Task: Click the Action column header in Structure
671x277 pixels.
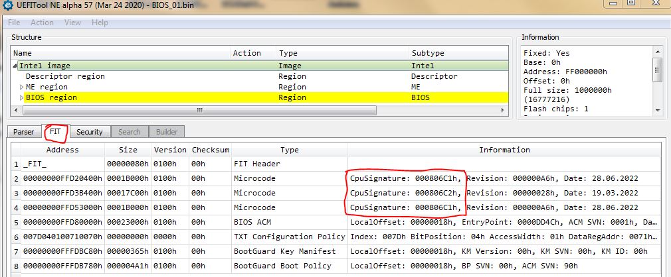Action: click(x=253, y=54)
